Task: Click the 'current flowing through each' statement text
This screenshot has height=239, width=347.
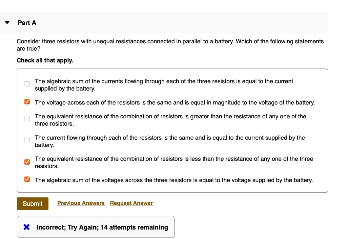Action: click(x=169, y=141)
